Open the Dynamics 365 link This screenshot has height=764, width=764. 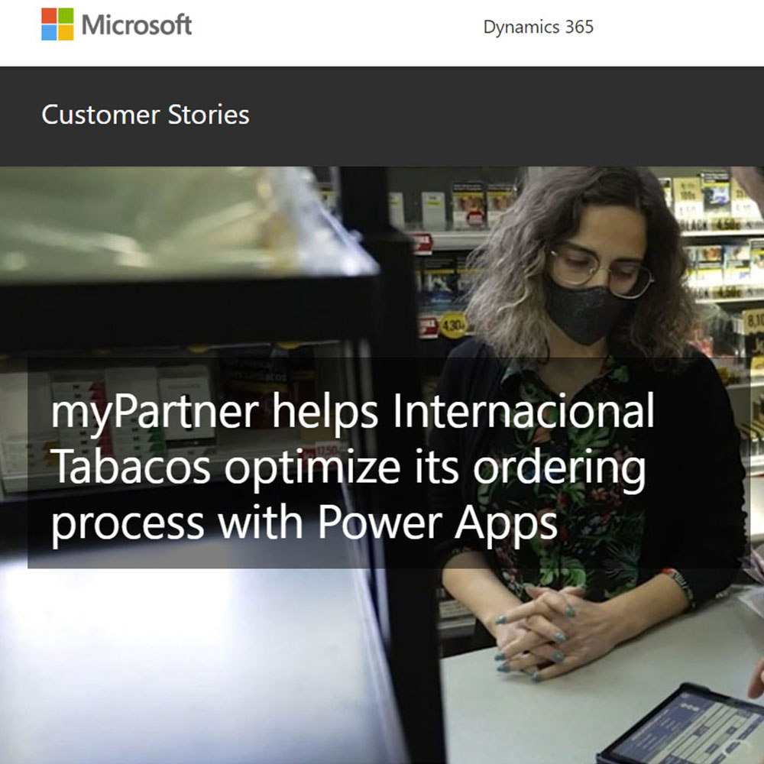538,27
